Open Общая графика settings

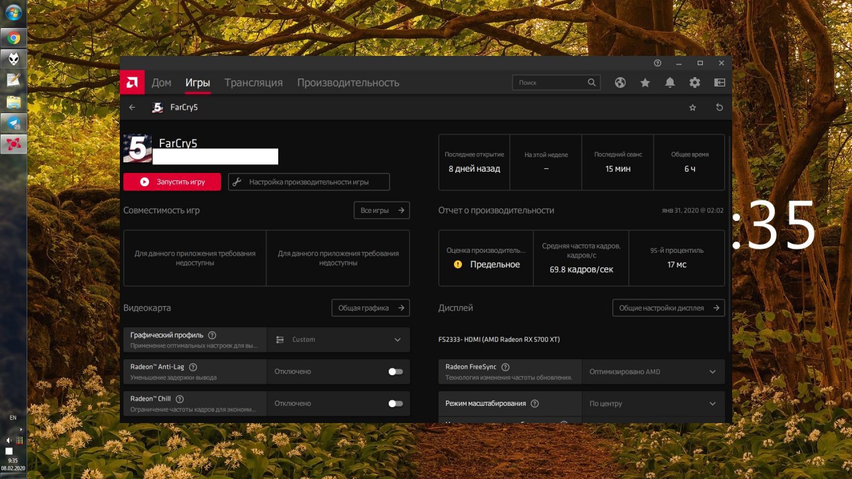pos(371,308)
